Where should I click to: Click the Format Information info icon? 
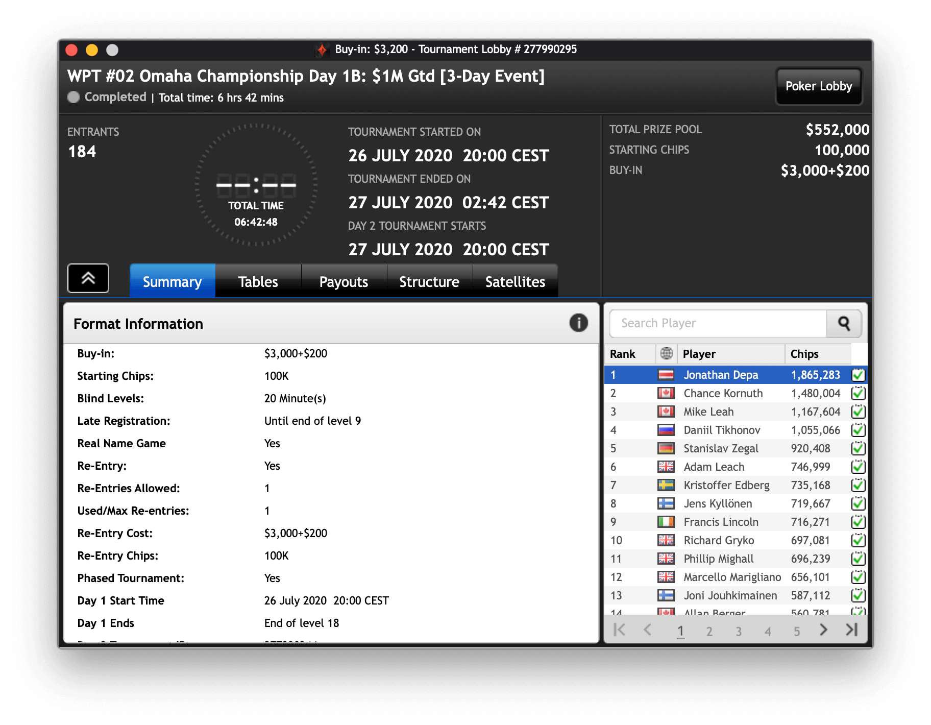(578, 323)
